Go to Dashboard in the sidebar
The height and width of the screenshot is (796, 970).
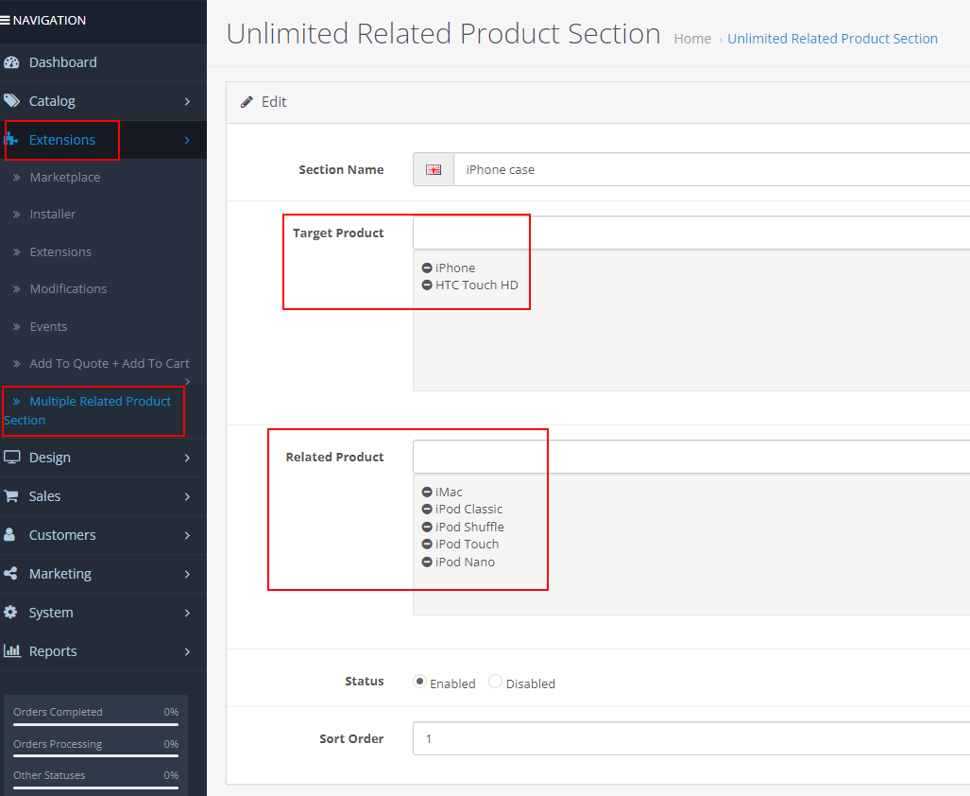(x=62, y=62)
